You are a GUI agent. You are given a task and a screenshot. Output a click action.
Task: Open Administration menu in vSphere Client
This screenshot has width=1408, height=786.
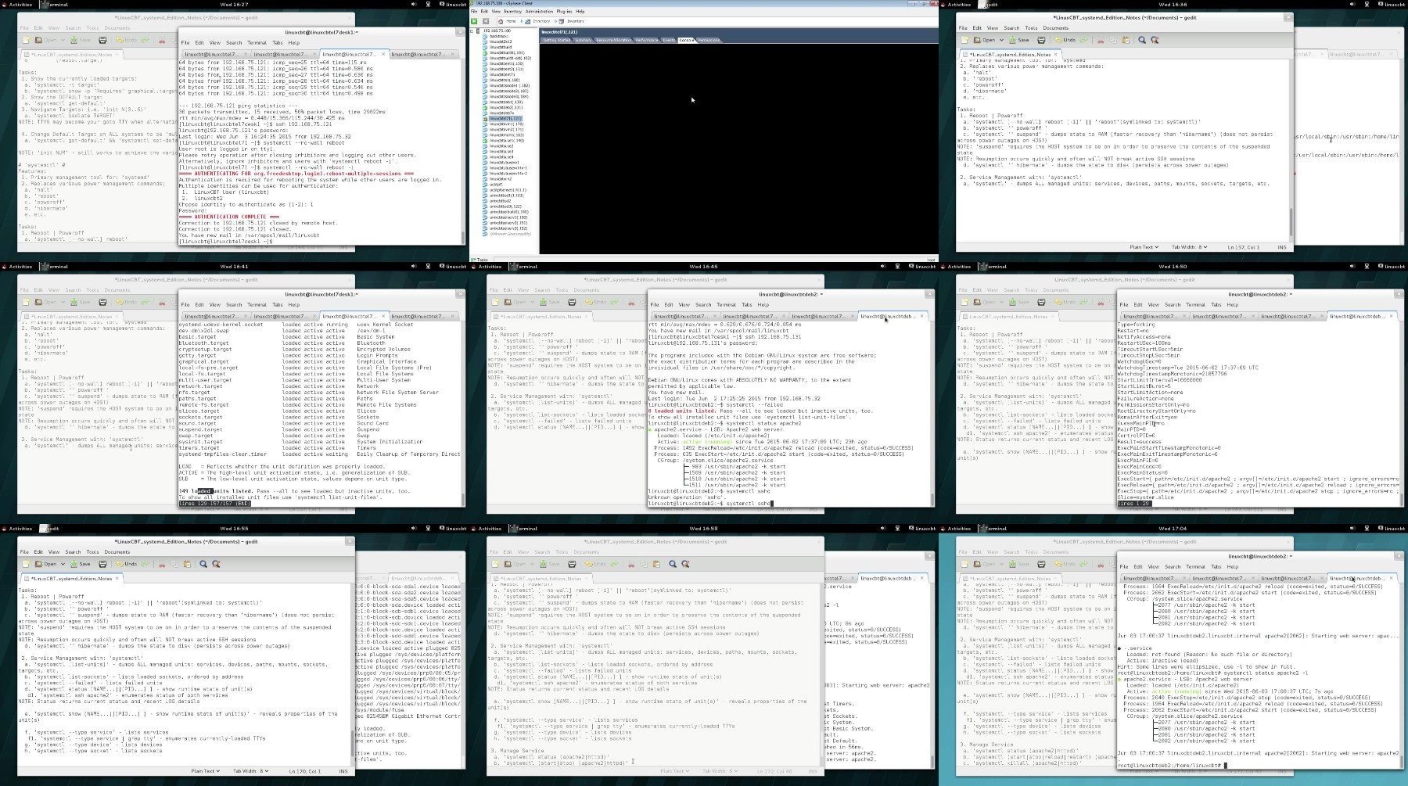click(x=539, y=12)
